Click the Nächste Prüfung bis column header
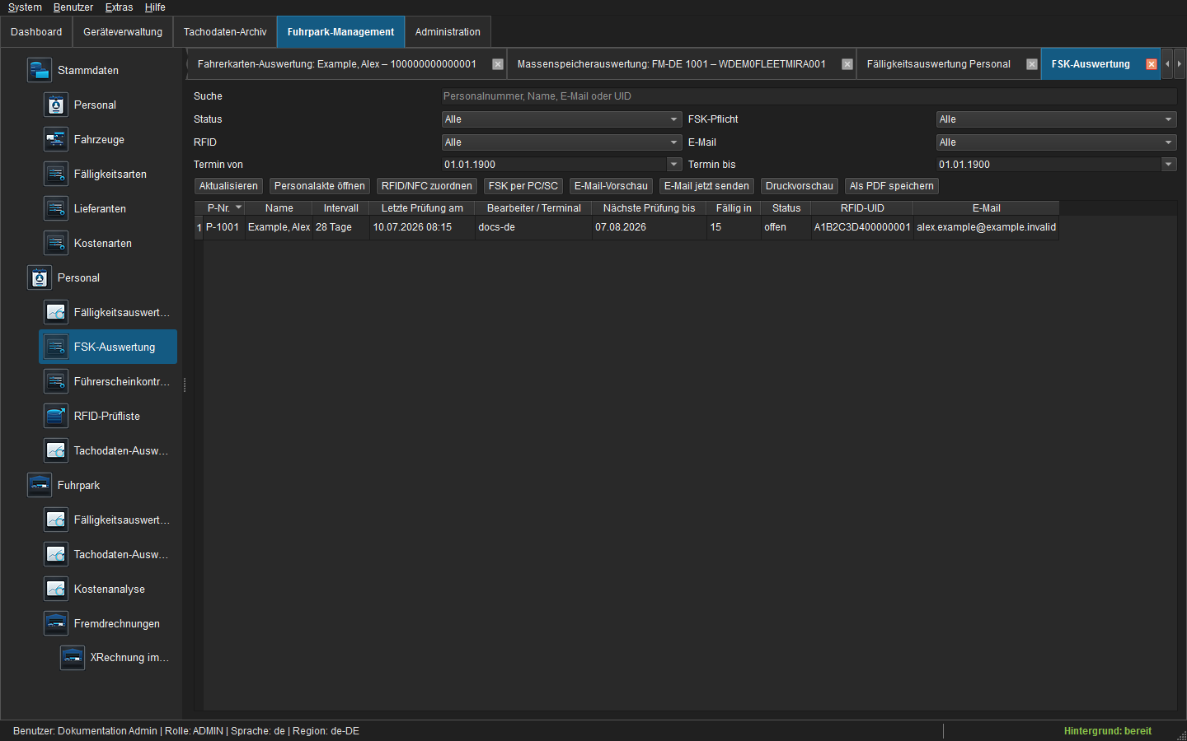This screenshot has width=1187, height=741. pos(649,208)
